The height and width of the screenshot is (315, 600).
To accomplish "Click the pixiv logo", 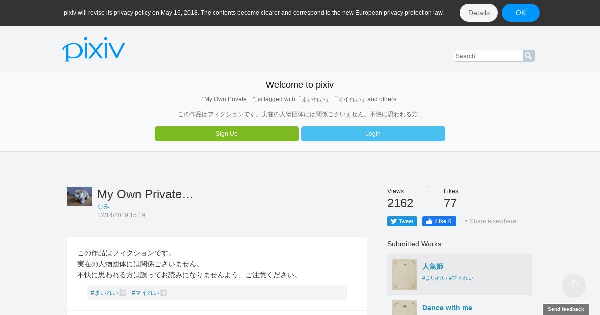I will (x=93, y=49).
